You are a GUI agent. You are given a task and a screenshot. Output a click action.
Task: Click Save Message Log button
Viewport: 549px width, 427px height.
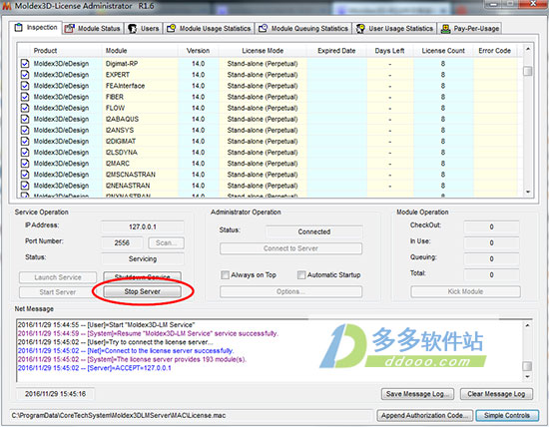(417, 394)
